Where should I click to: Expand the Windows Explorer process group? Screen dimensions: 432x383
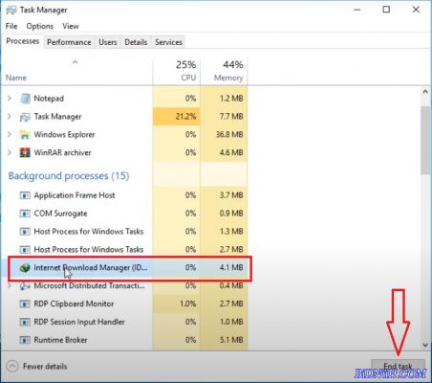click(10, 135)
